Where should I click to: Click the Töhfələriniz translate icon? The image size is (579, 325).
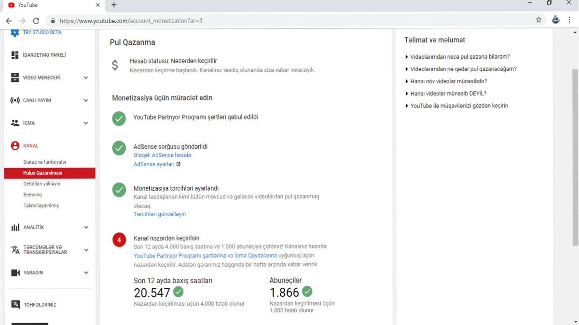pos(15,304)
